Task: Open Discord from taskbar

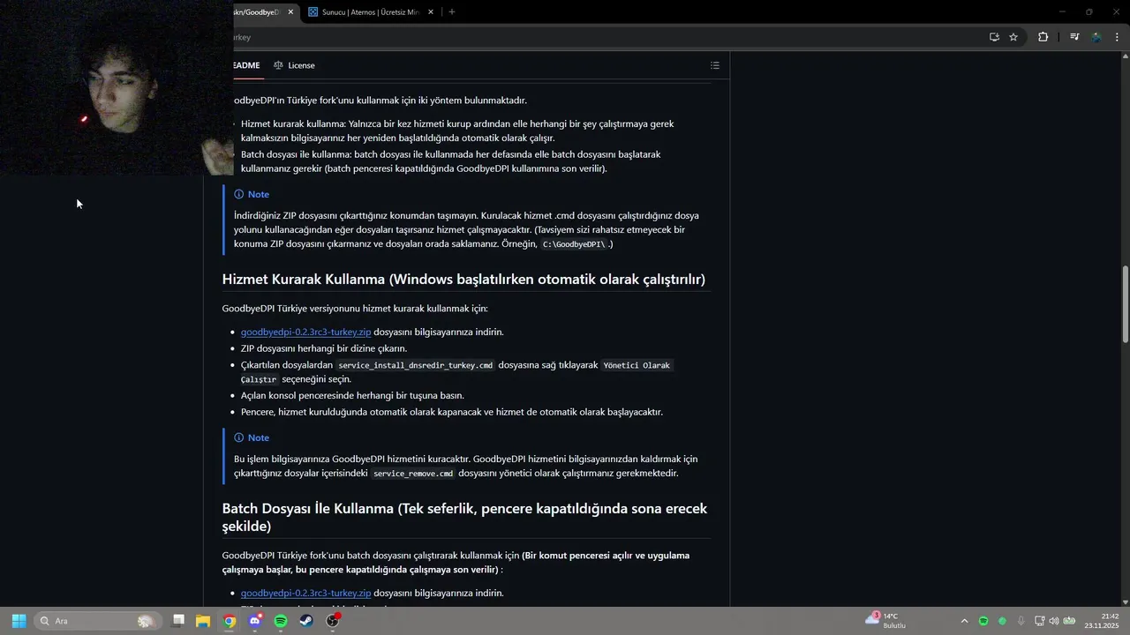Action: click(x=255, y=621)
